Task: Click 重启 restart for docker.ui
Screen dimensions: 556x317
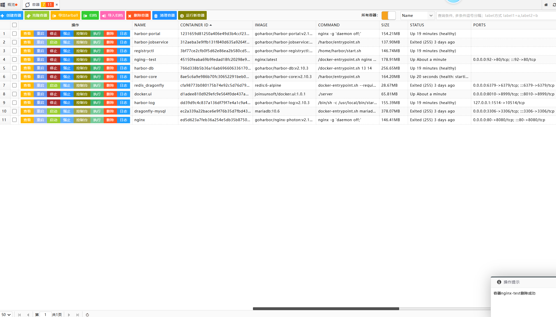Action: [40, 94]
